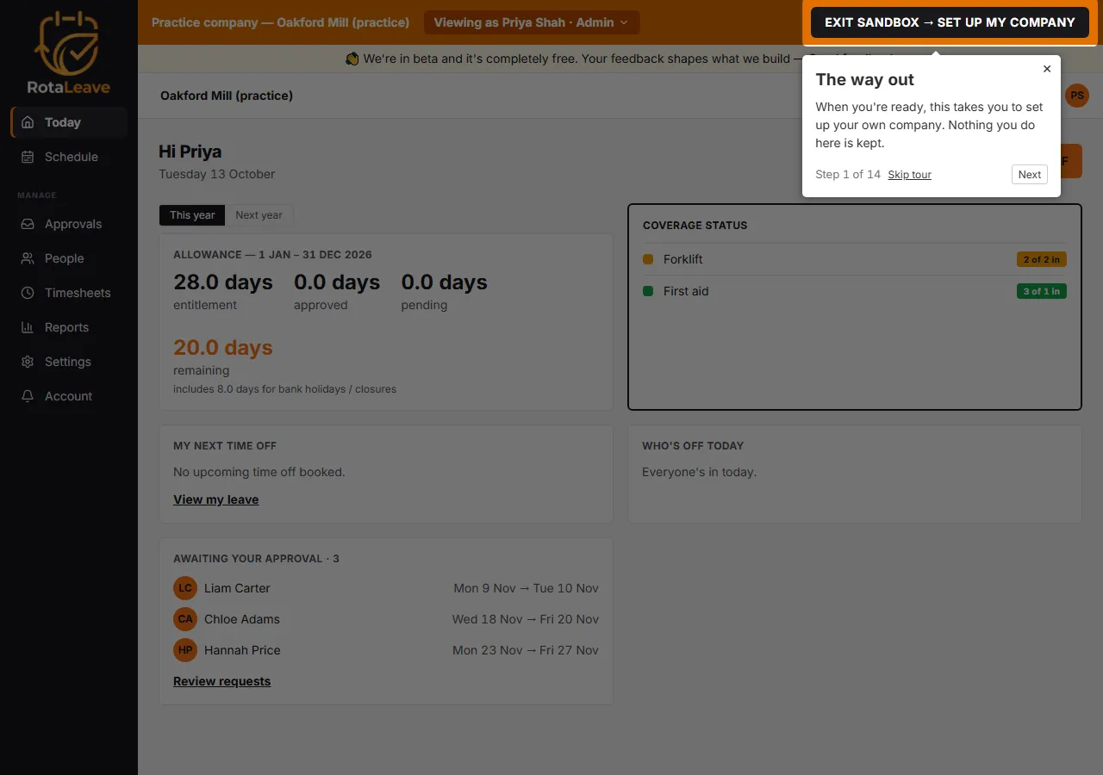Screen dimensions: 1103x775
Task: Go to Approvals in the sidebar
Action: click(69, 224)
